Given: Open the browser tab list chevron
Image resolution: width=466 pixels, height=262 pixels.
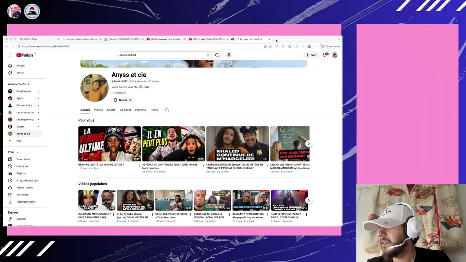Looking at the screenshot, I should pyautogui.click(x=339, y=39).
